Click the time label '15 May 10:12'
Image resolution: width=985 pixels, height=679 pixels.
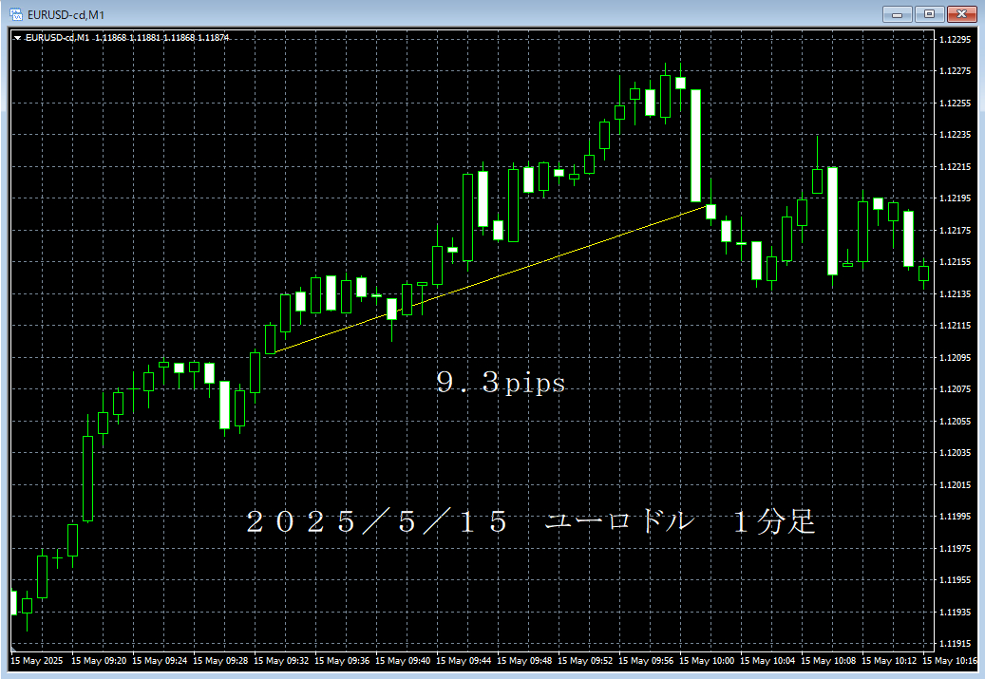(x=889, y=661)
